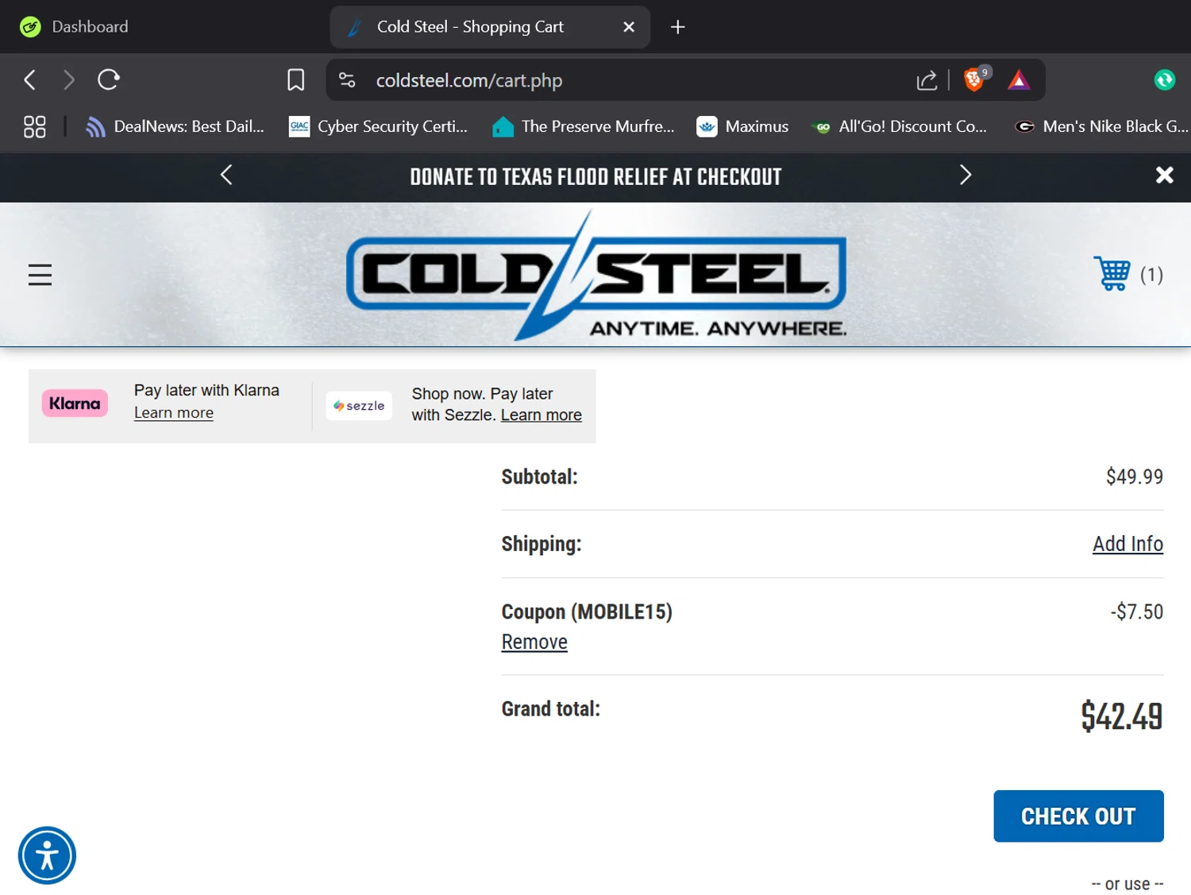Open site settings icon in address bar
The image size is (1191, 895).
pos(347,80)
